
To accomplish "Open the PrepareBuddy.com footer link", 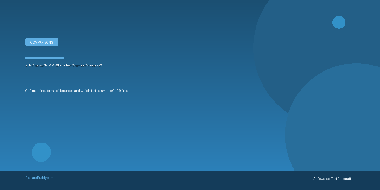I will (x=39, y=178).
